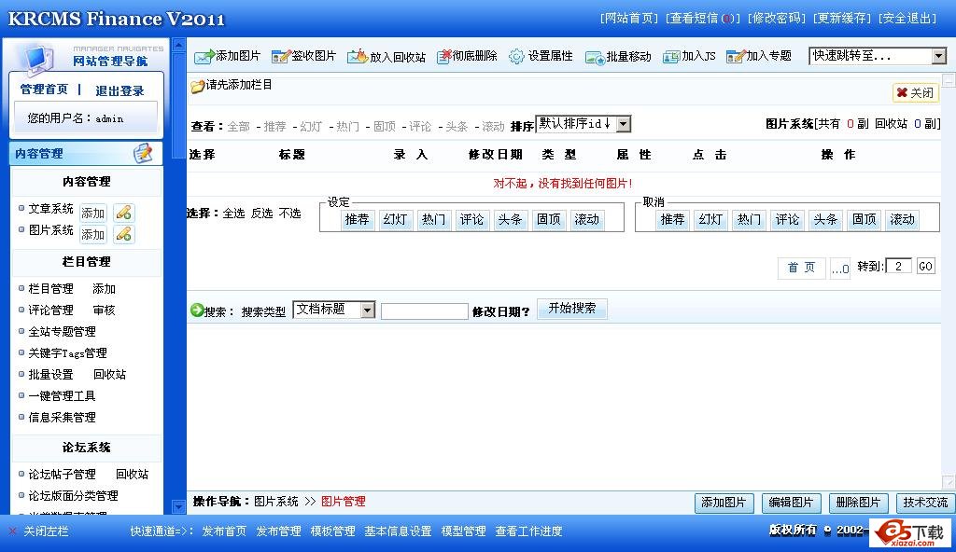The height and width of the screenshot is (552, 956).
Task: Click the 添加图片 toolbar icon
Action: click(x=204, y=57)
